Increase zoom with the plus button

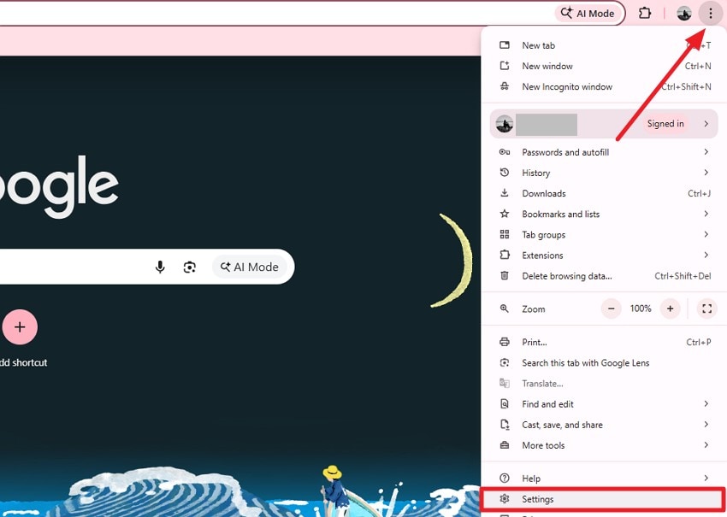coord(670,308)
